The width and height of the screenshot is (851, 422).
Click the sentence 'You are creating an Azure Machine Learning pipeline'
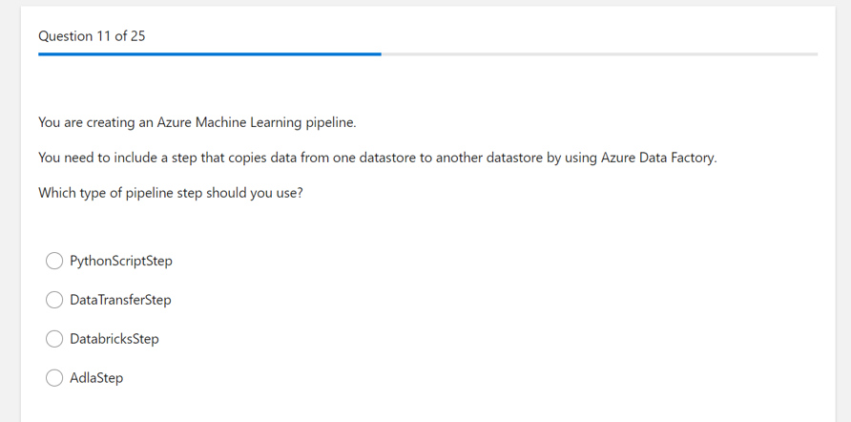(197, 123)
